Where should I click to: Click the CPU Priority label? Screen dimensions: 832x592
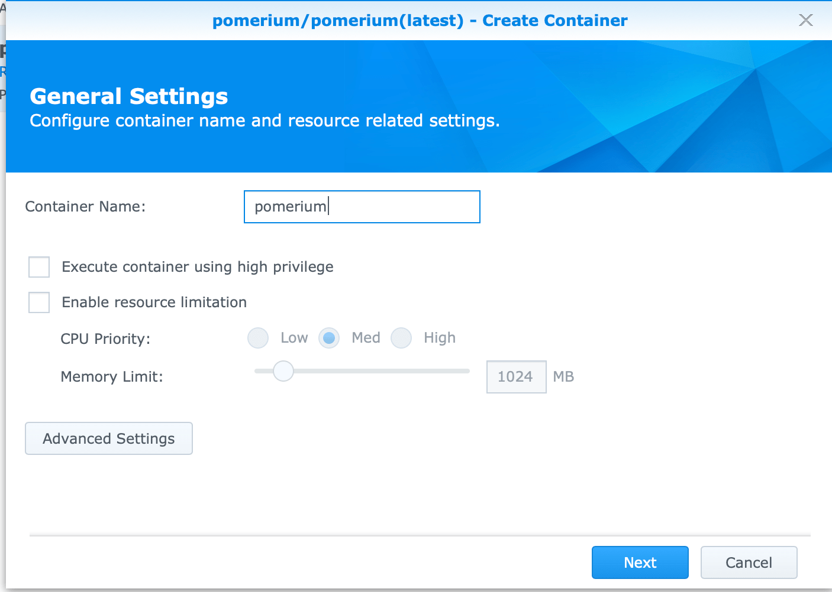[x=105, y=339]
